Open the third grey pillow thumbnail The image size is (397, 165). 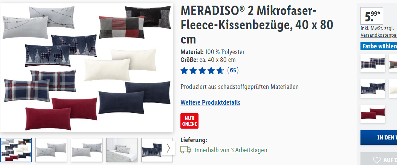click(87, 150)
